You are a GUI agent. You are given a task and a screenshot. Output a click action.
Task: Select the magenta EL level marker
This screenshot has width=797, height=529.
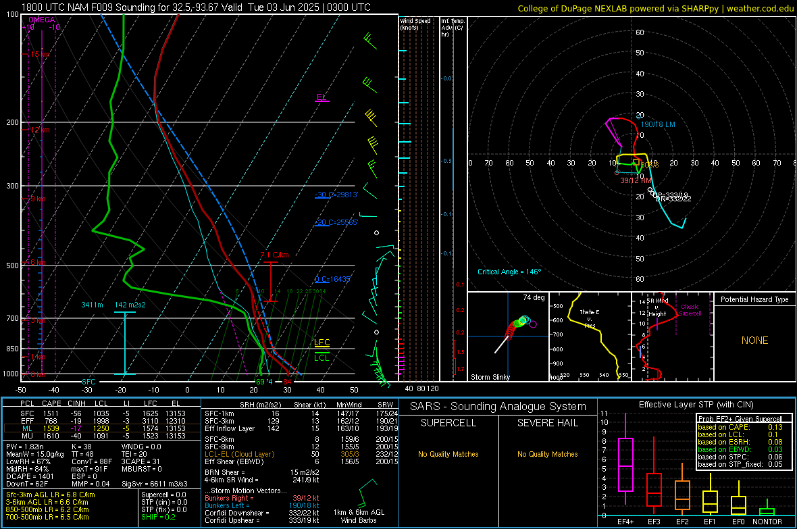[322, 97]
